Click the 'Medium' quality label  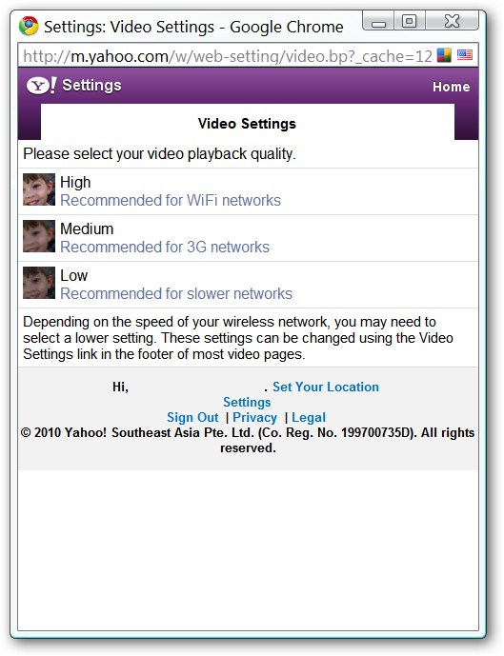point(87,229)
